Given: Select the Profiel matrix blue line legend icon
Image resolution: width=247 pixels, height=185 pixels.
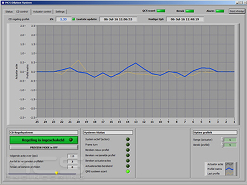Looking at the screenshot, I should pos(229,169).
